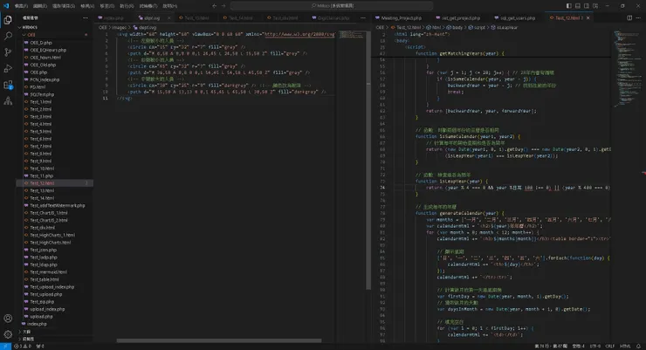Open the Explorer view in activity bar
Image resolution: width=646 pixels, height=350 pixels.
pos(9,20)
